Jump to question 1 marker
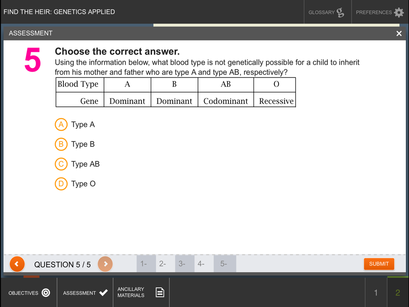The image size is (409, 307). point(146,264)
